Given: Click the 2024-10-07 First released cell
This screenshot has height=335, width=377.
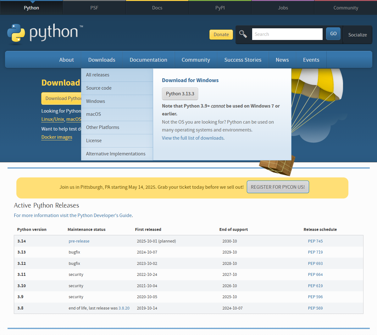Looking at the screenshot, I should [147, 252].
